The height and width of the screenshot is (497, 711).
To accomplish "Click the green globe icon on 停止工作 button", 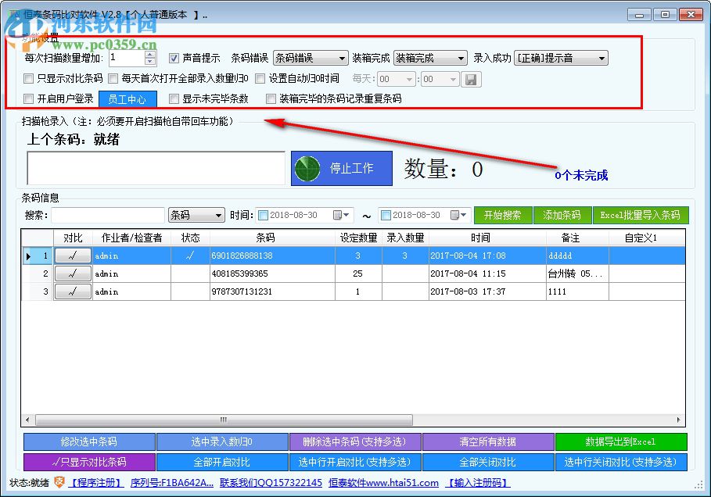I will click(307, 168).
